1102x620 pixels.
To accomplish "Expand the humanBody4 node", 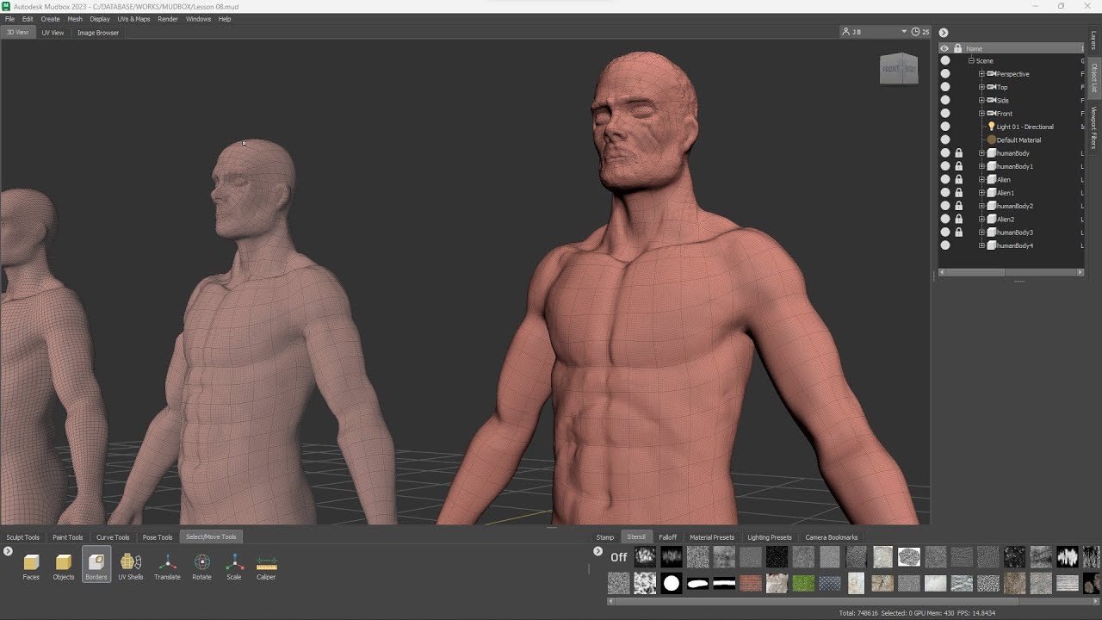I will [981, 245].
